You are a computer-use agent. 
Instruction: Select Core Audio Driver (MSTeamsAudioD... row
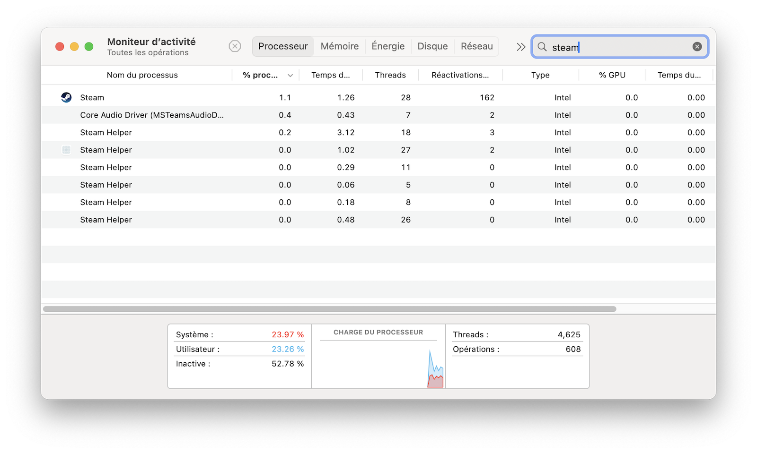click(x=378, y=115)
